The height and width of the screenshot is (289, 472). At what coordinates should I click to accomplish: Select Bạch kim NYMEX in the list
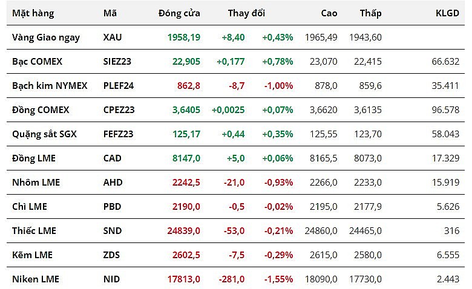(x=50, y=86)
